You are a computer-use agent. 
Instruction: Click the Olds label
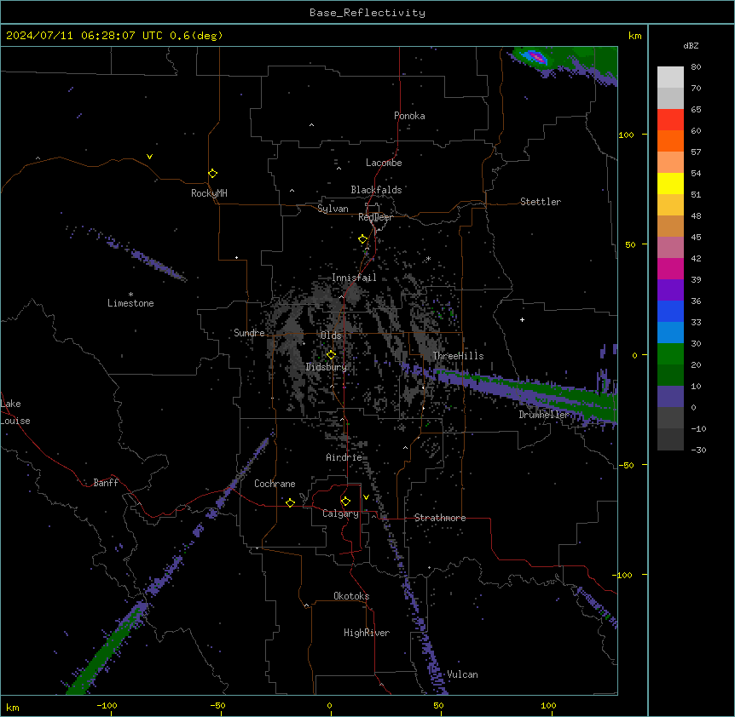click(x=331, y=336)
